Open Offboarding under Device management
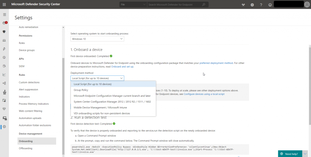311x157 pixels. click(x=26, y=148)
